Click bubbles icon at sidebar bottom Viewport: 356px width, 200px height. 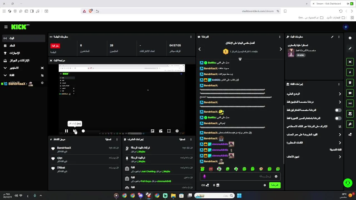[350, 134]
